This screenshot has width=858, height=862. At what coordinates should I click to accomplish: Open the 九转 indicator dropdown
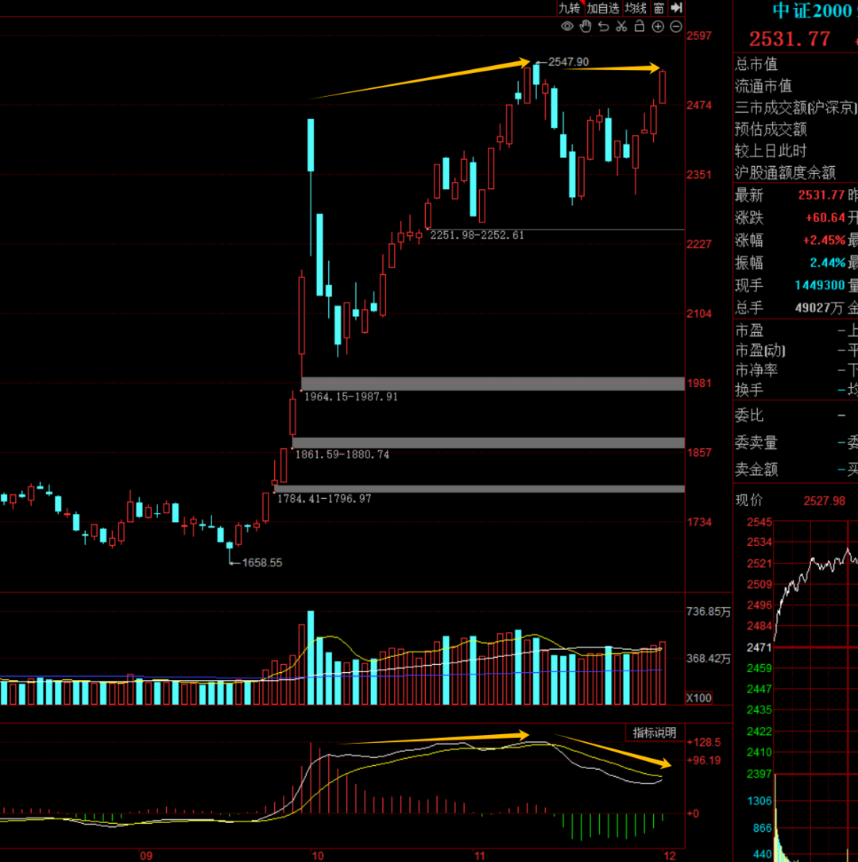(x=570, y=8)
